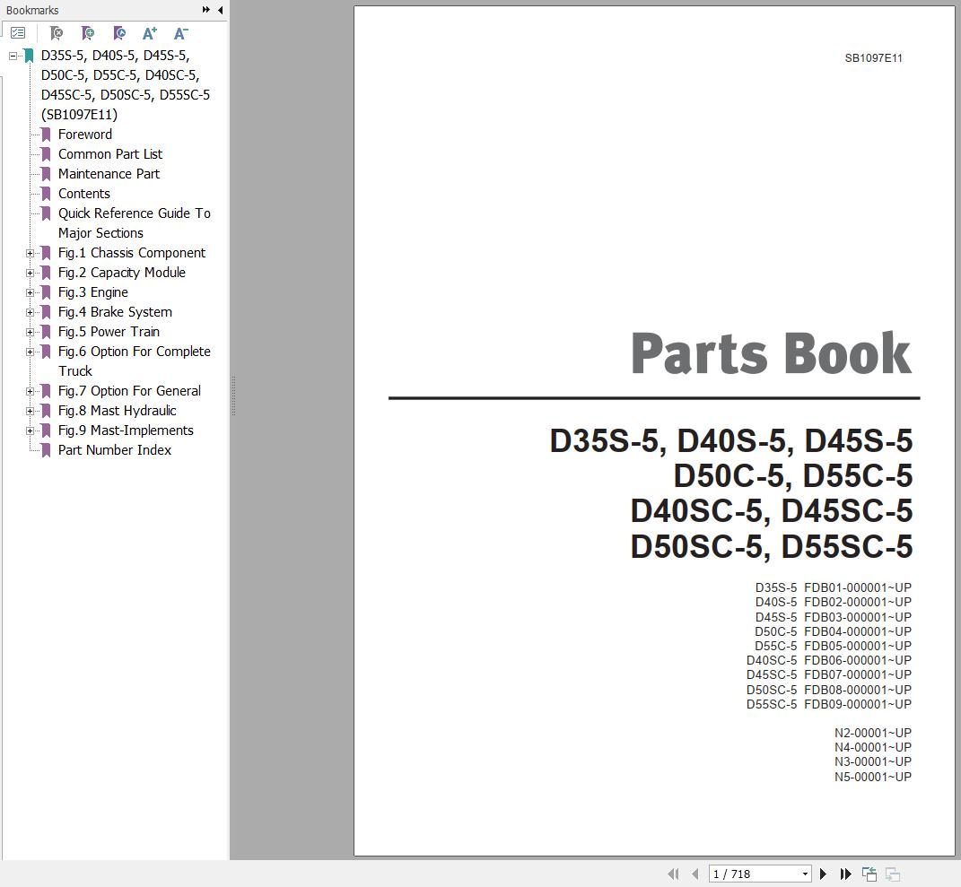
Task: Expand Fig.6 Option For Complete Truck bookmark
Action: 30,352
